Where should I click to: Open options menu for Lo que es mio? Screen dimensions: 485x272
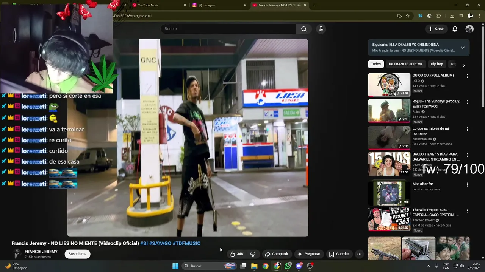[467, 129]
